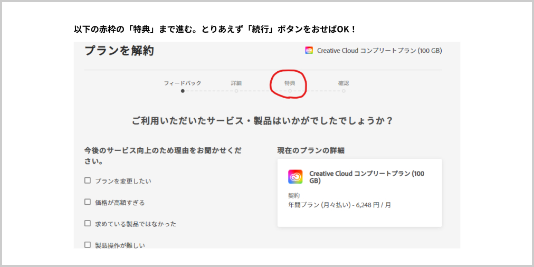
Task: Click the '確認' step label
Action: pos(344,83)
